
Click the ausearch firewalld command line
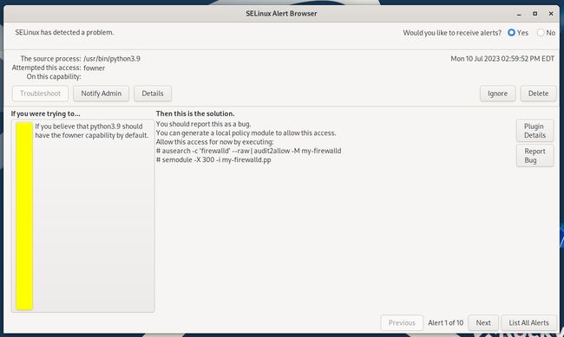click(x=248, y=151)
